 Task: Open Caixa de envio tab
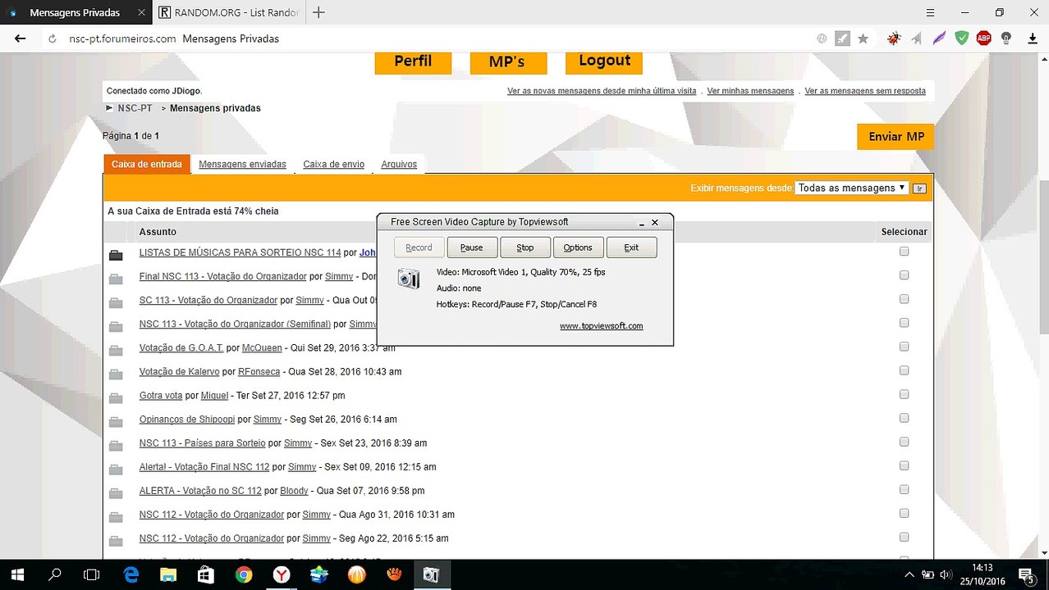333,164
